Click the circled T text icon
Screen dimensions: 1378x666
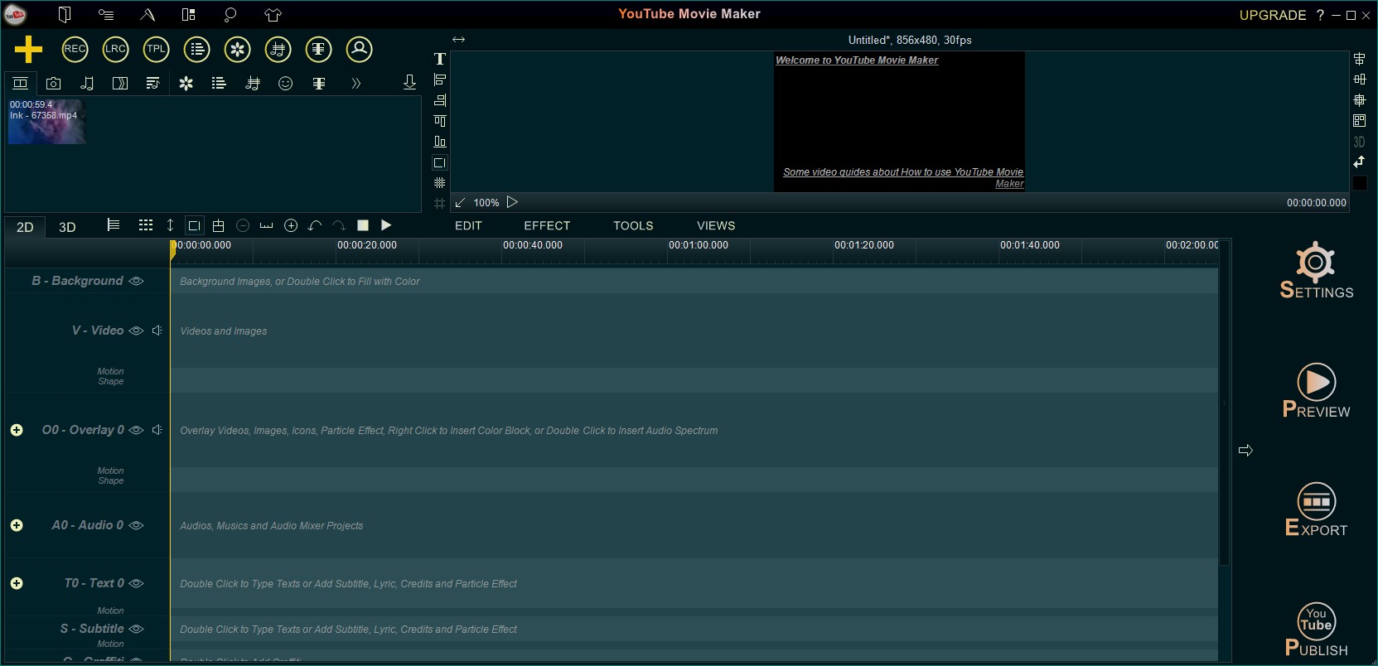(x=319, y=49)
